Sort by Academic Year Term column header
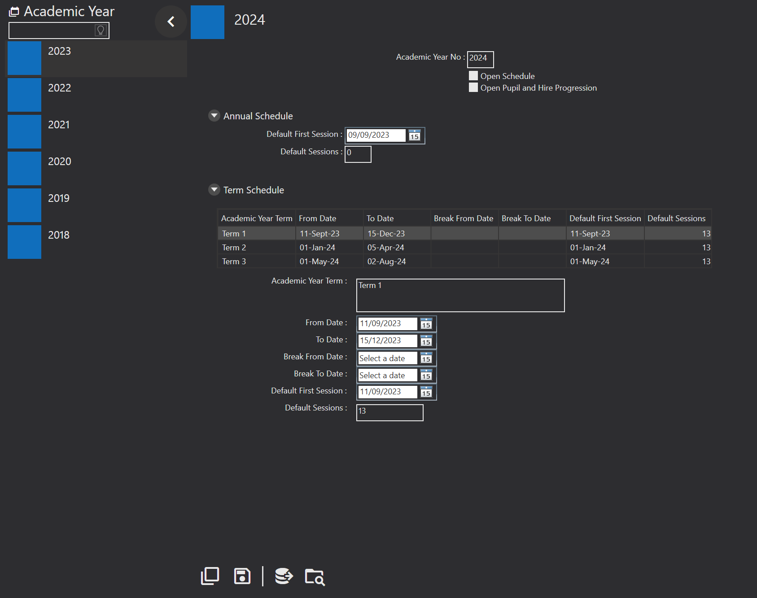Image resolution: width=757 pixels, height=598 pixels. [257, 218]
